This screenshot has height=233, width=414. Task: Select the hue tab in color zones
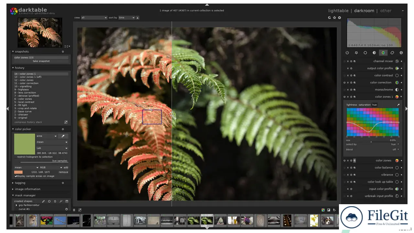(375, 105)
